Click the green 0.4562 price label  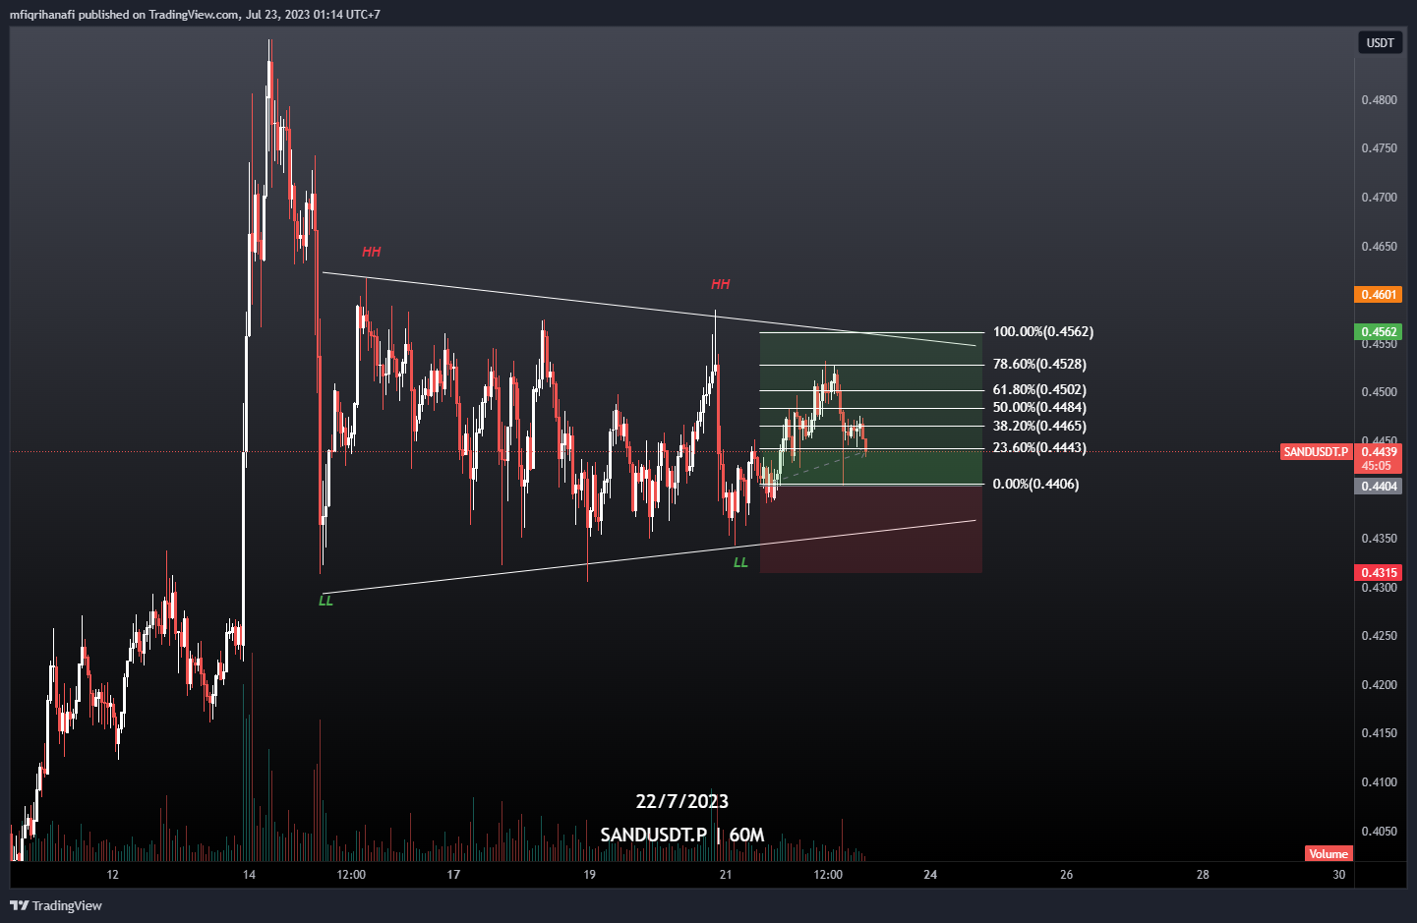click(x=1379, y=332)
